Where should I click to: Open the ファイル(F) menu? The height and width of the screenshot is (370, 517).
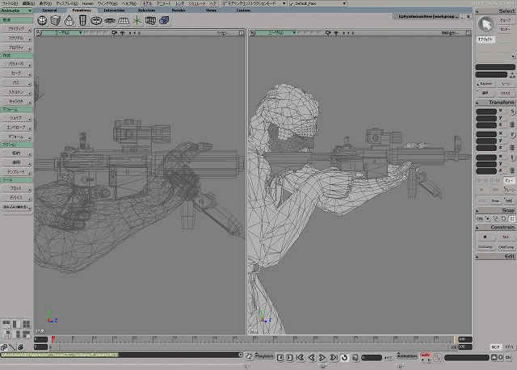coord(8,3)
